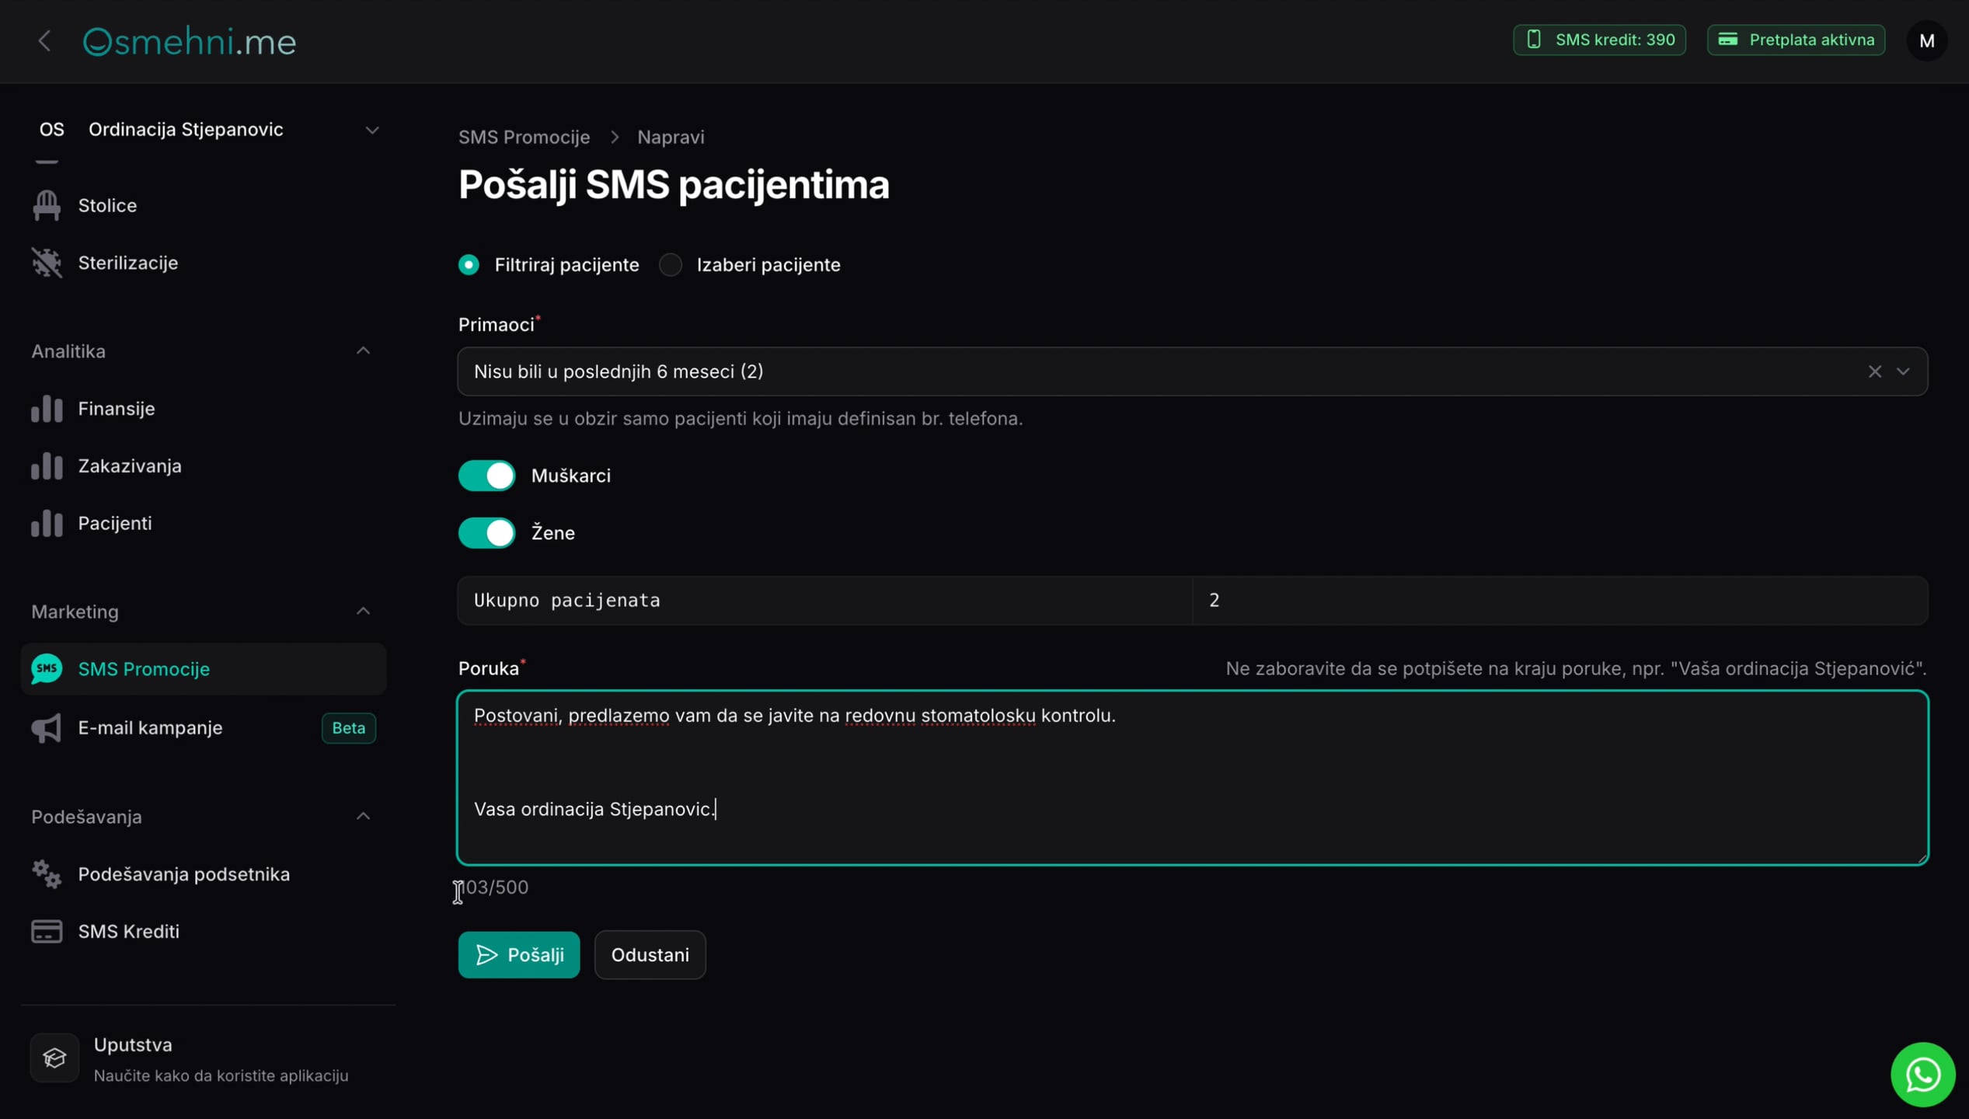Click inside the Poruka message textarea
Screen dimensions: 1969x1119
coord(1192,777)
